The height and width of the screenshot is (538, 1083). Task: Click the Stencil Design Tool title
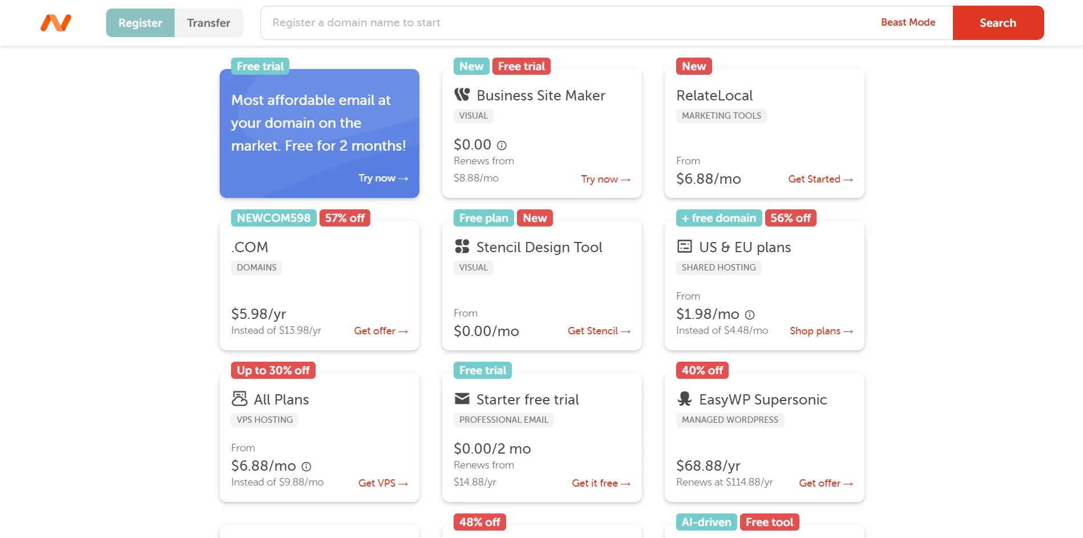539,247
